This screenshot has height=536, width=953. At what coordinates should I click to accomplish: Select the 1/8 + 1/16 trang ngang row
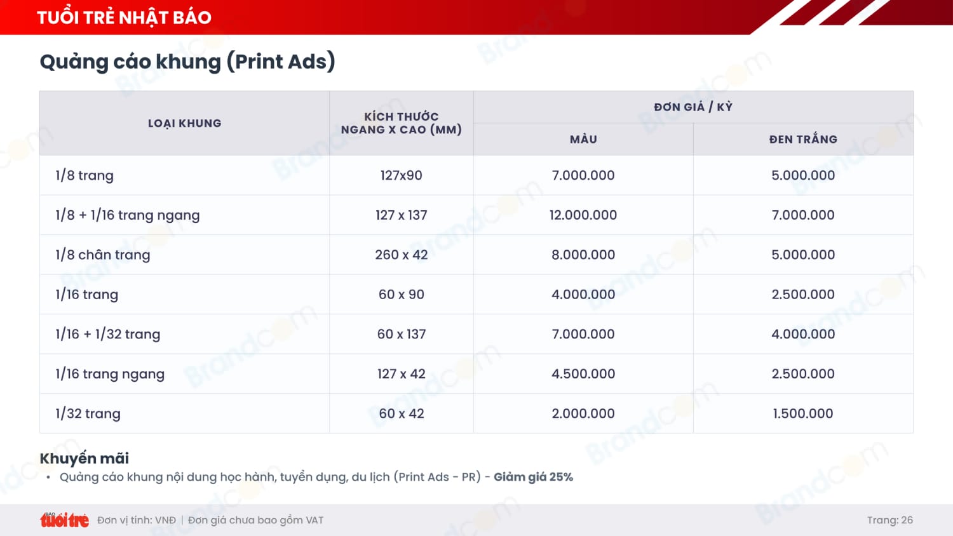tap(127, 215)
